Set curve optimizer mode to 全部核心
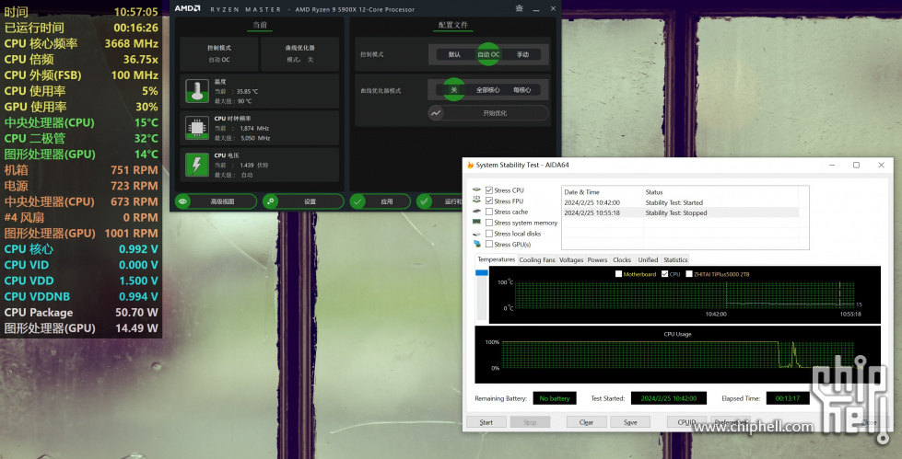The image size is (902, 459). click(487, 90)
